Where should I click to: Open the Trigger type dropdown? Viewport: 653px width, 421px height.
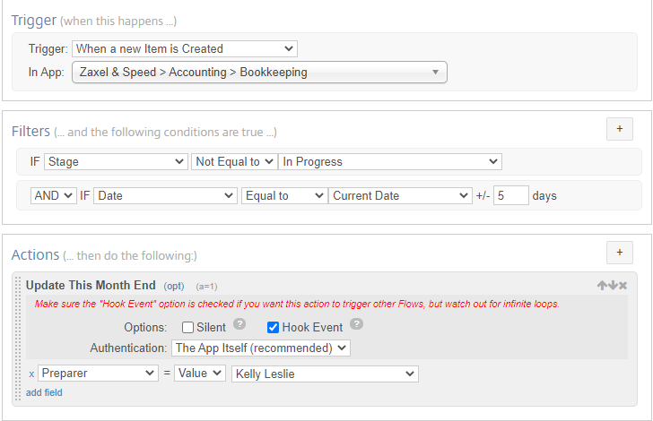(x=185, y=48)
